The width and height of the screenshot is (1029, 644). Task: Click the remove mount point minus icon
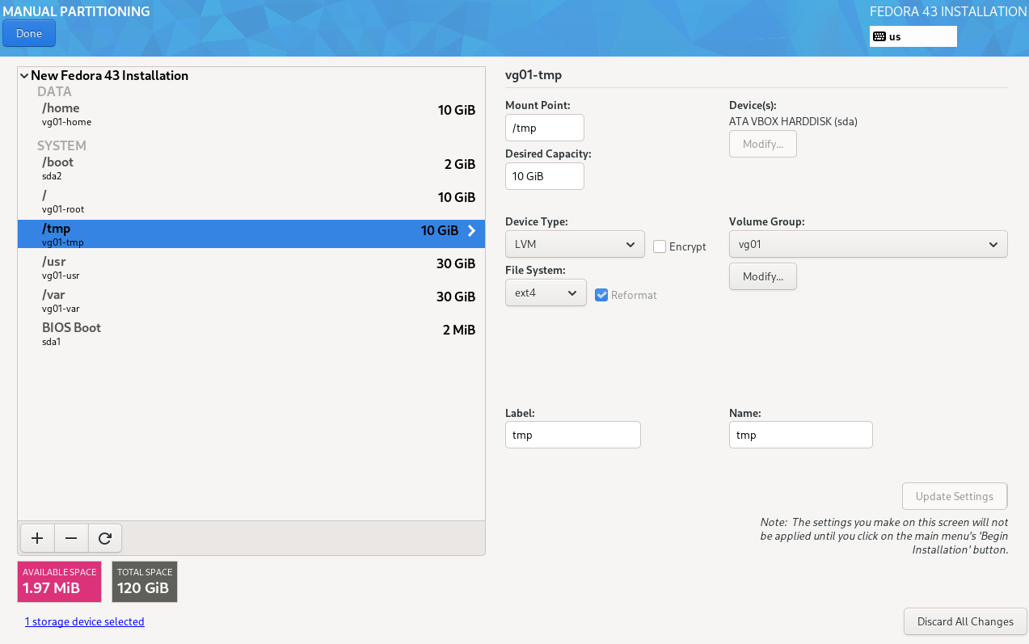71,538
